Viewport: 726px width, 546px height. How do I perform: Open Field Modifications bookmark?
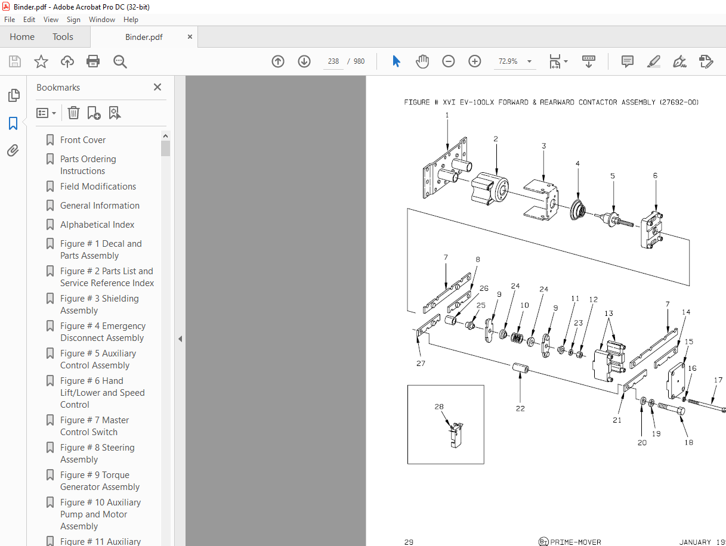[98, 187]
